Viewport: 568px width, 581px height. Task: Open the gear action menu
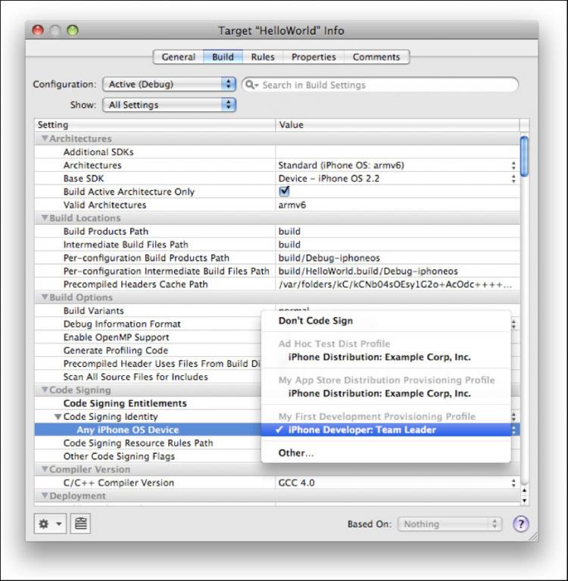[x=50, y=524]
